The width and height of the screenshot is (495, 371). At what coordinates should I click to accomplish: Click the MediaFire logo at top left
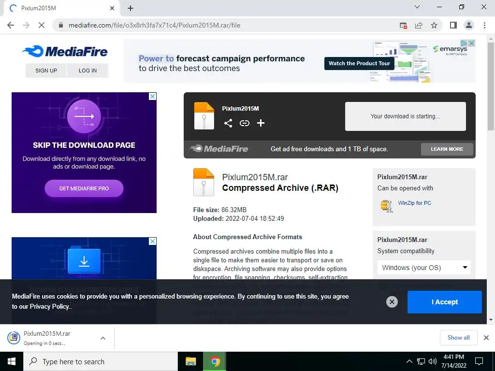point(65,51)
